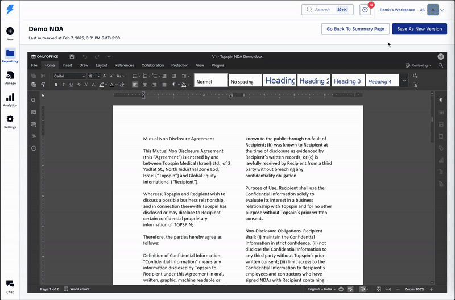
Task: Clear text style with eraser icon
Action: pyautogui.click(x=122, y=85)
